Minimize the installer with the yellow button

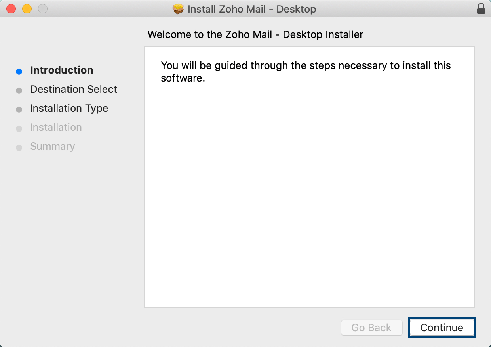pyautogui.click(x=27, y=9)
